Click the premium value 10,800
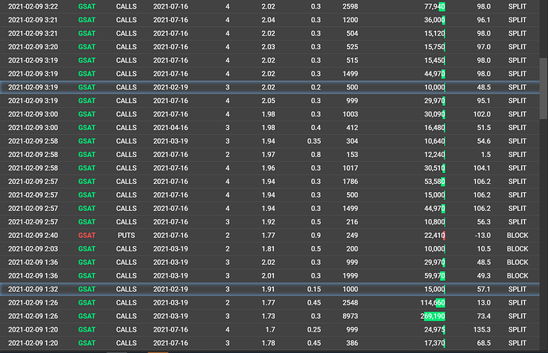Viewport: 548px width, 353px height. point(434,222)
